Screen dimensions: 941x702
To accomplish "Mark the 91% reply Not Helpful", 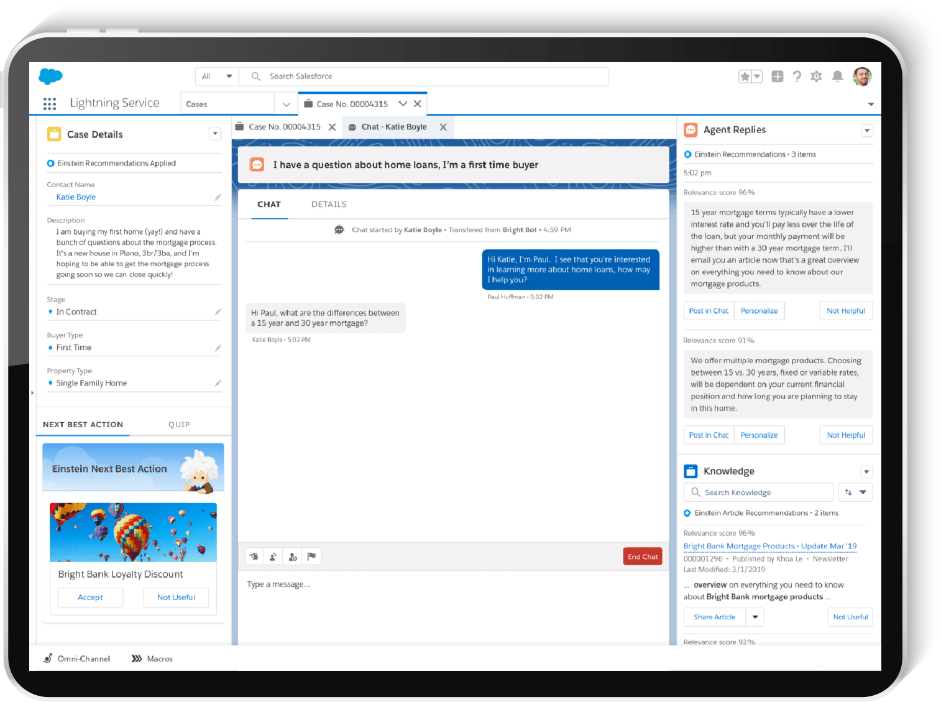I will pos(846,435).
